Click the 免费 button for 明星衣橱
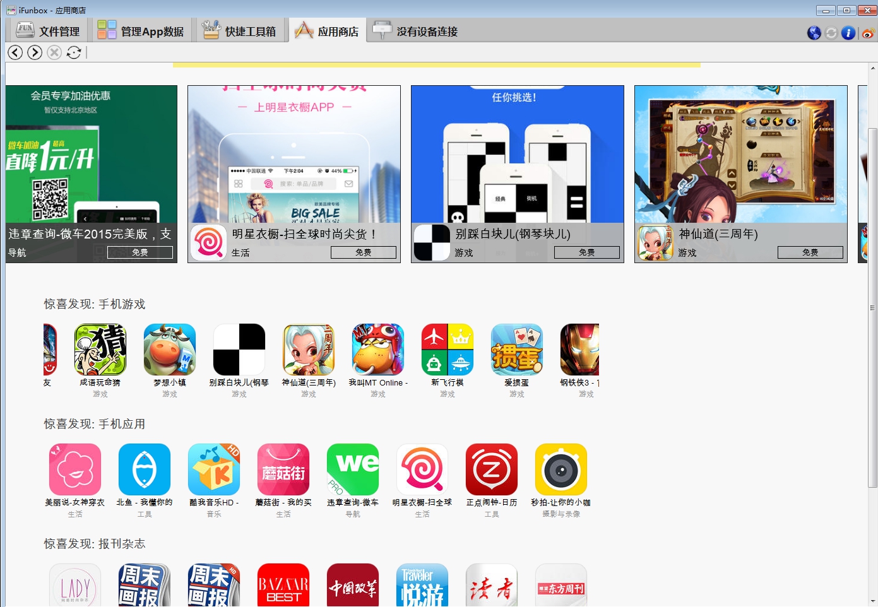Viewport: 878px width, 607px height. click(364, 252)
